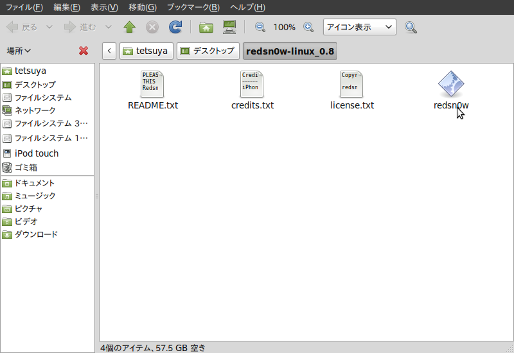Go to tetsuya in the path bar
Image resolution: width=514 pixels, height=353 pixels.
coord(146,51)
